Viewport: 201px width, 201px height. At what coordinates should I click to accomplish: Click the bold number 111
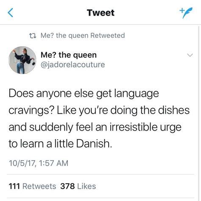pos(14,186)
